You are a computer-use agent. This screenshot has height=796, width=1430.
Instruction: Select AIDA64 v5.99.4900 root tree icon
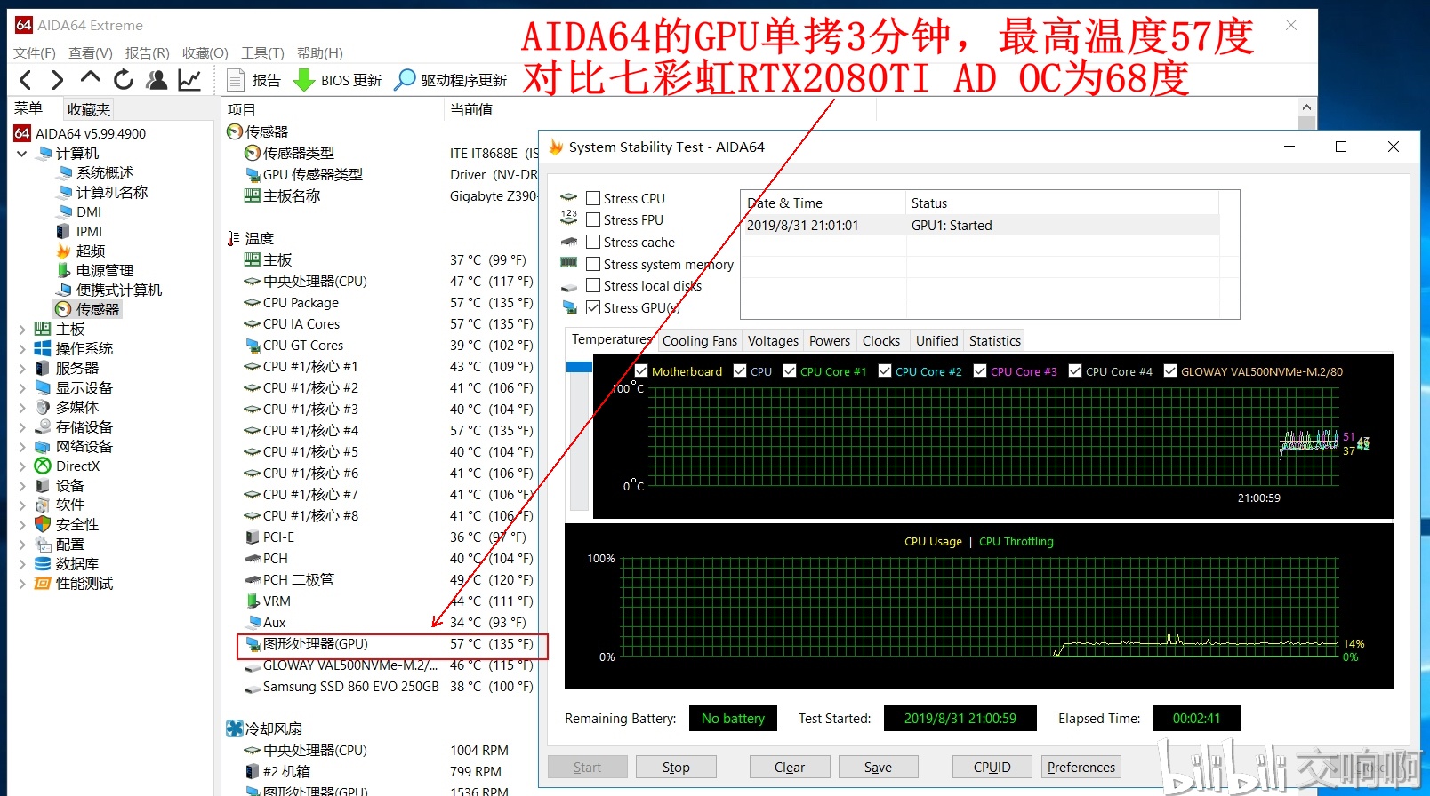coord(22,133)
